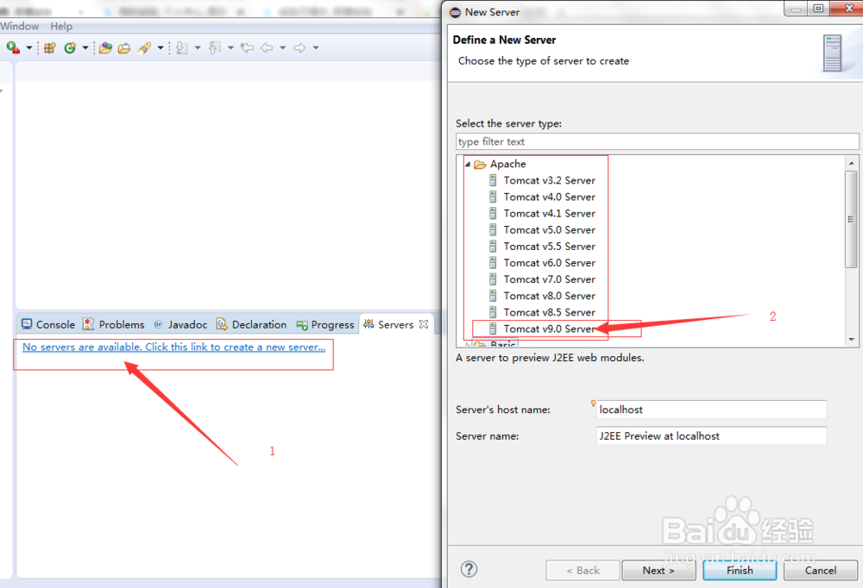Click the Search flashlight icon
Viewport: 863px width, 588px height.
click(145, 48)
